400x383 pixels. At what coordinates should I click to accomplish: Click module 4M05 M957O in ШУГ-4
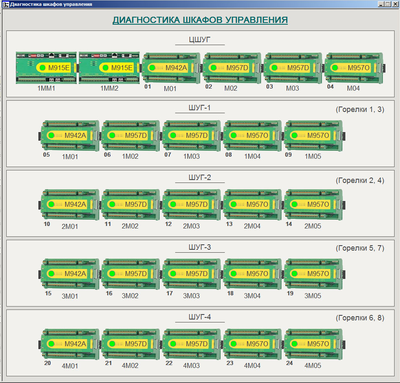(313, 343)
